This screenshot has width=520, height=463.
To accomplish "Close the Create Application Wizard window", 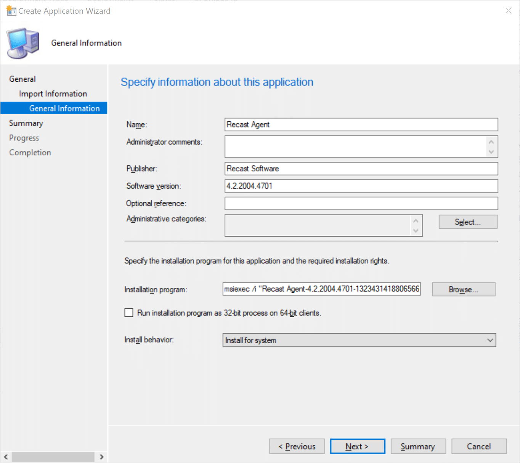I will point(509,11).
